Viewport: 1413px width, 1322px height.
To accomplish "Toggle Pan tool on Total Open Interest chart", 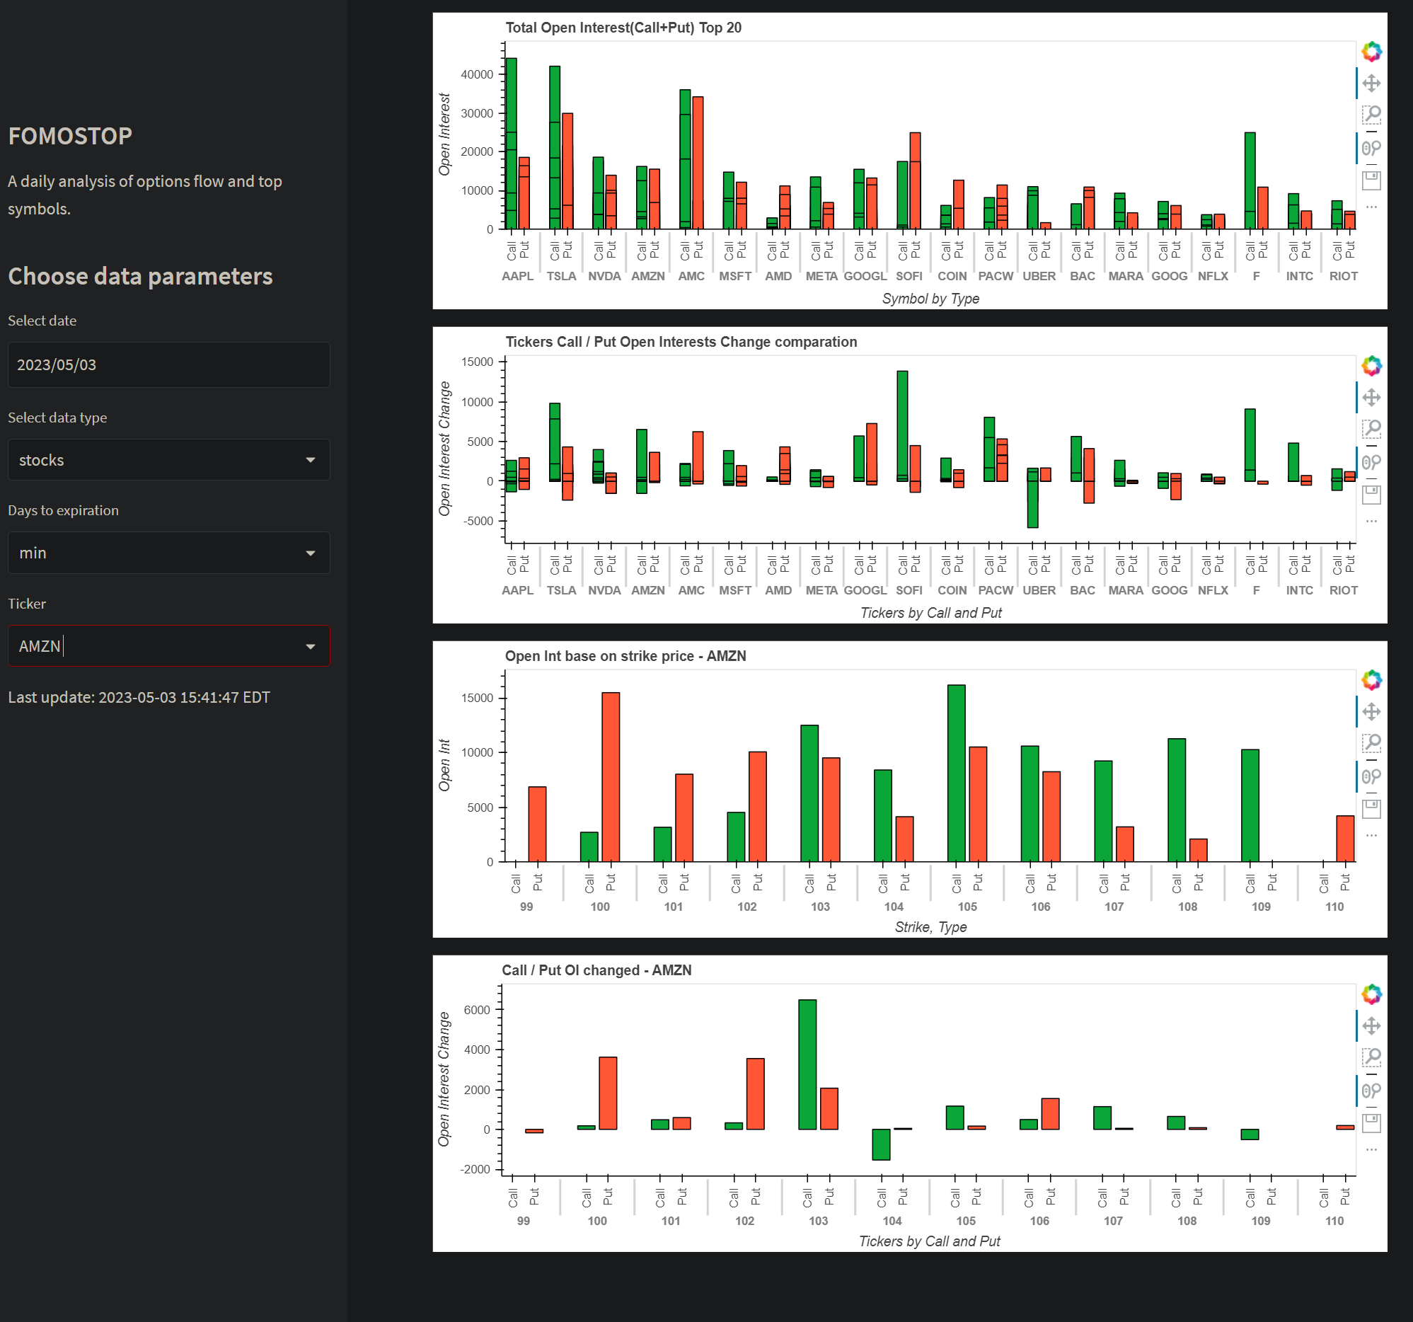I will coord(1371,84).
